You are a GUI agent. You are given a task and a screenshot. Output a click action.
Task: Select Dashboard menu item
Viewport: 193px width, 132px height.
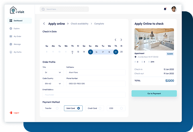(x=19, y=21)
